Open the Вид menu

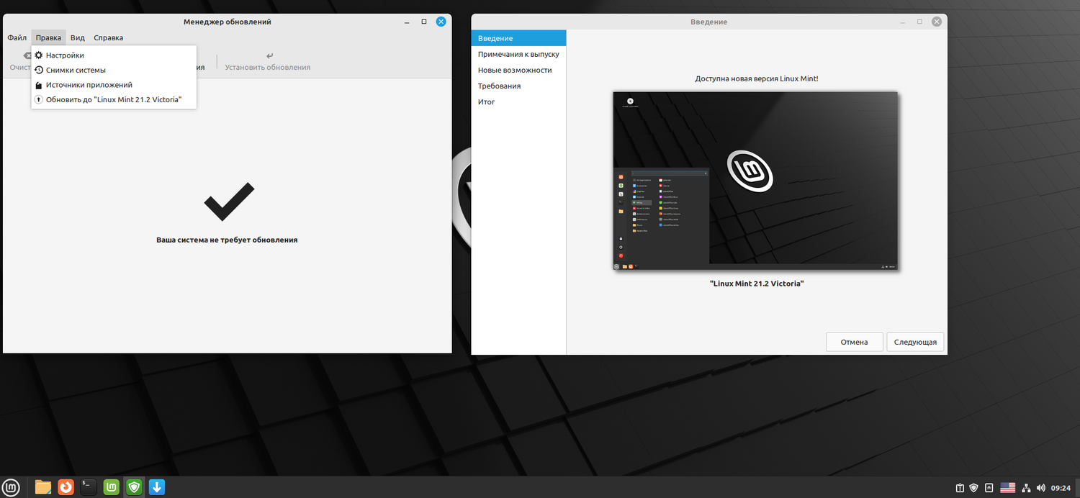click(78, 37)
